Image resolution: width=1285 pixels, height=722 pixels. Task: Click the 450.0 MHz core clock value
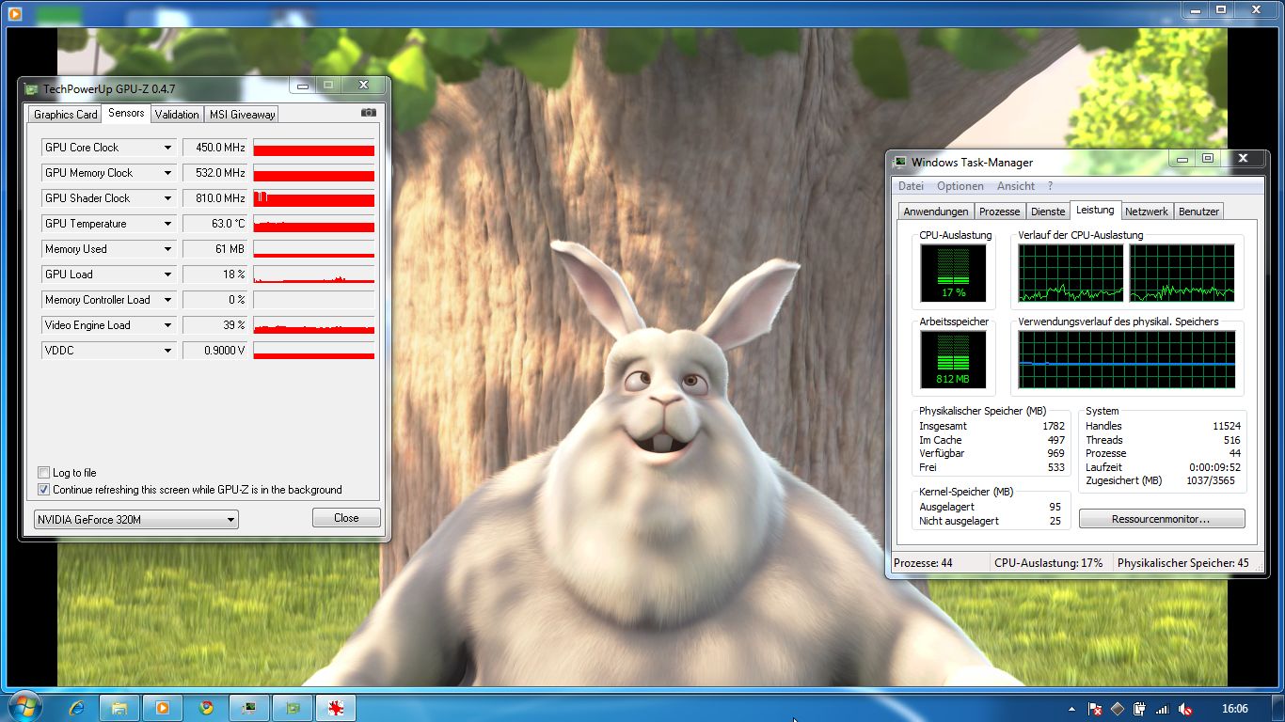coord(214,148)
